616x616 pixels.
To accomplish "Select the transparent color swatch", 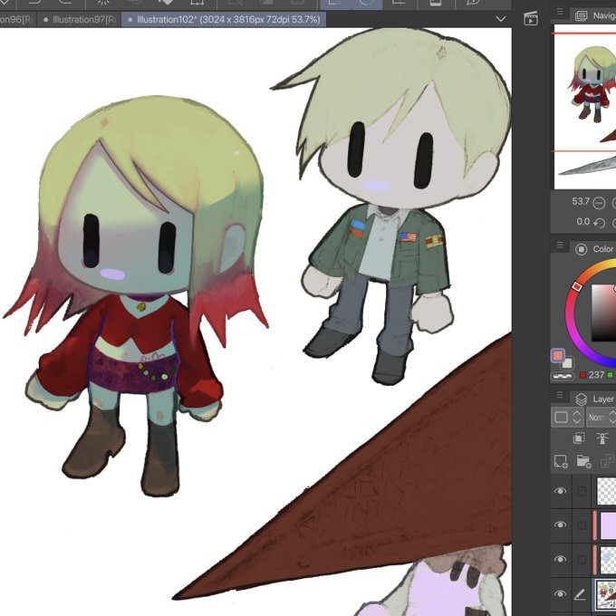I will 563,376.
